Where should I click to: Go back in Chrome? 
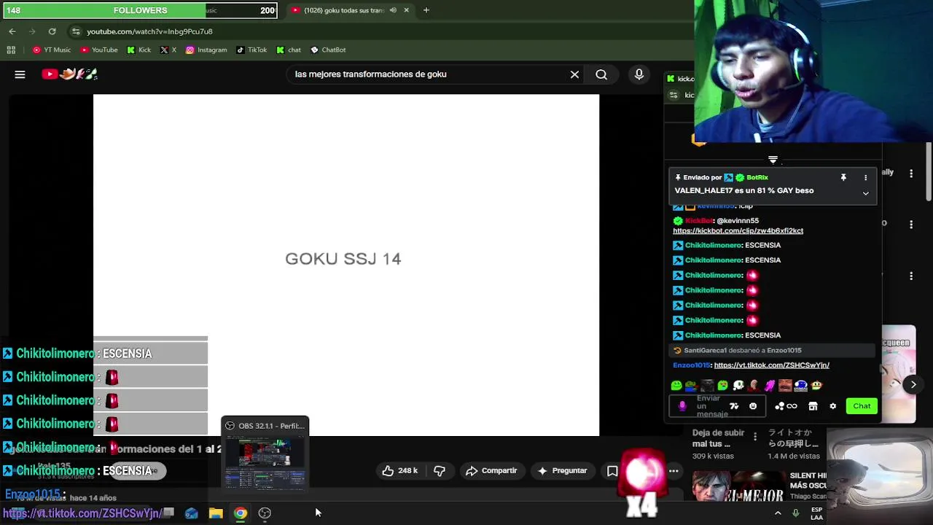pos(12,31)
